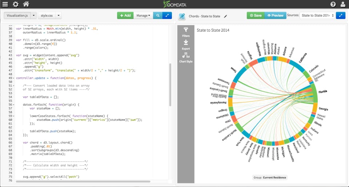Open the user profile icon
The height and width of the screenshot is (187, 349).
(343, 4)
